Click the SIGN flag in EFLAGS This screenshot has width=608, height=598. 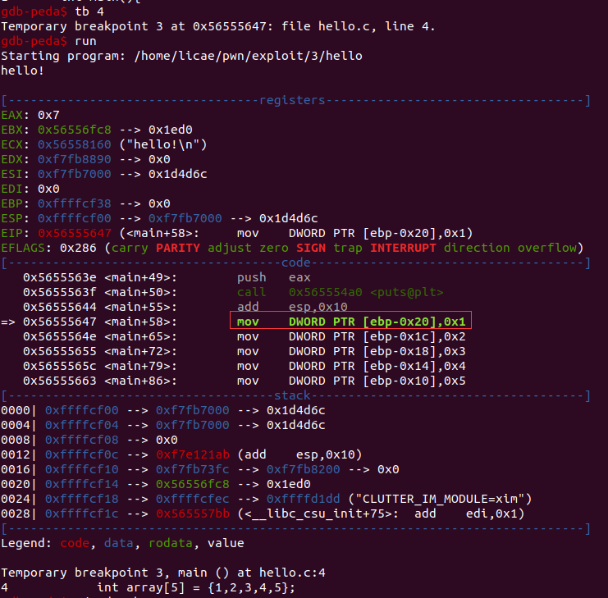coord(311,248)
